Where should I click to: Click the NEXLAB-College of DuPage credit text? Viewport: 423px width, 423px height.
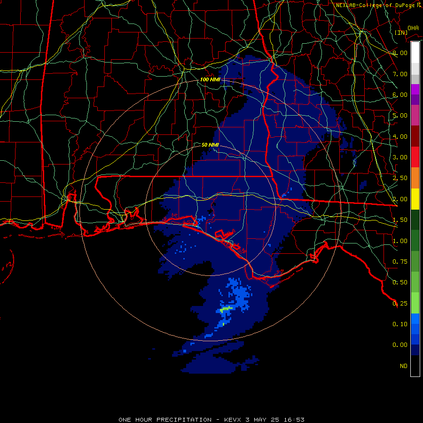(x=378, y=5)
